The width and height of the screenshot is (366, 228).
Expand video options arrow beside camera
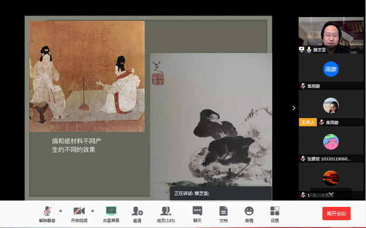click(93, 211)
